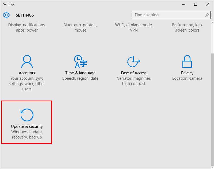Click the Update & security circular arrow icon
This screenshot has width=214, height=169.
[27, 115]
